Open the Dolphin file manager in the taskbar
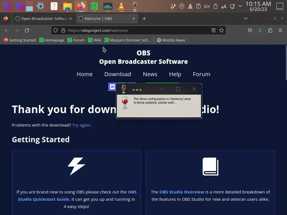This screenshot has width=287, height=215. pos(67,6)
